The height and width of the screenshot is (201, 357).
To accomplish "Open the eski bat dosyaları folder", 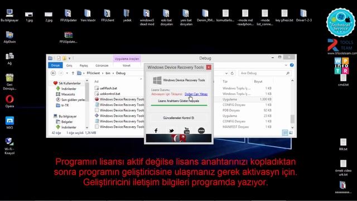I will point(166,17).
